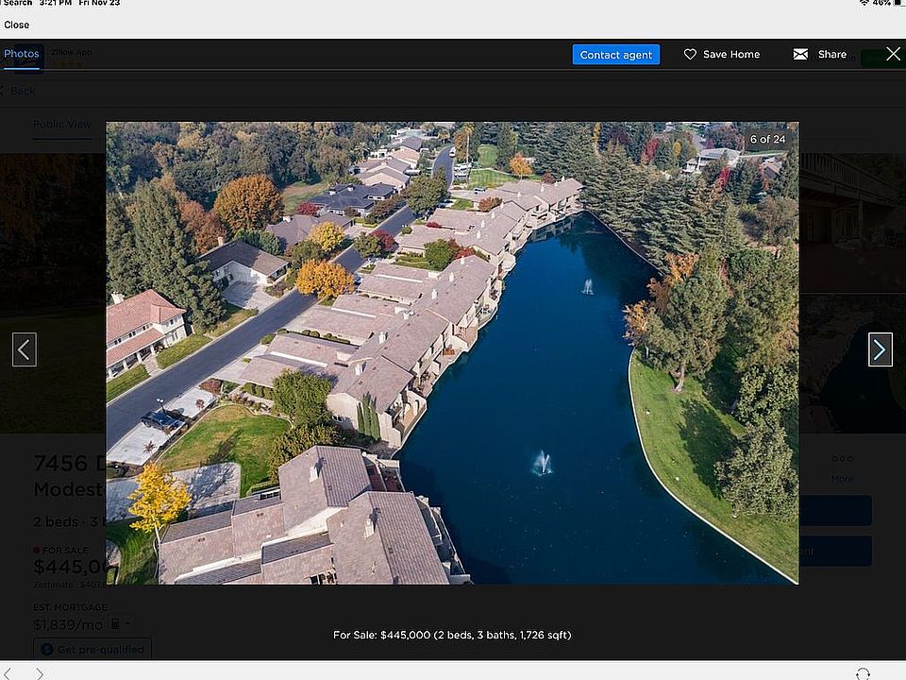This screenshot has width=906, height=680.
Task: Tap Search return link in status bar
Action: [17, 3]
